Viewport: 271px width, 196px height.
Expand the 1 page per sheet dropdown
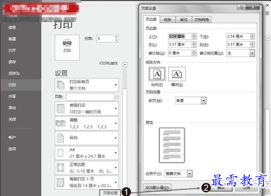[x=116, y=182]
